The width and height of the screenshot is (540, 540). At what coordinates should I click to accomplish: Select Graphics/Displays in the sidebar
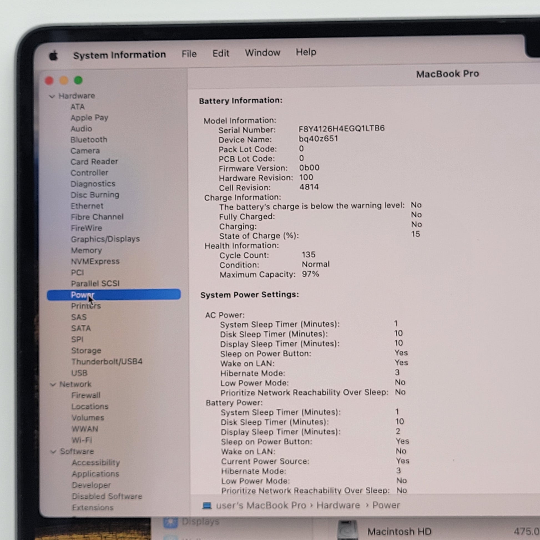[105, 239]
